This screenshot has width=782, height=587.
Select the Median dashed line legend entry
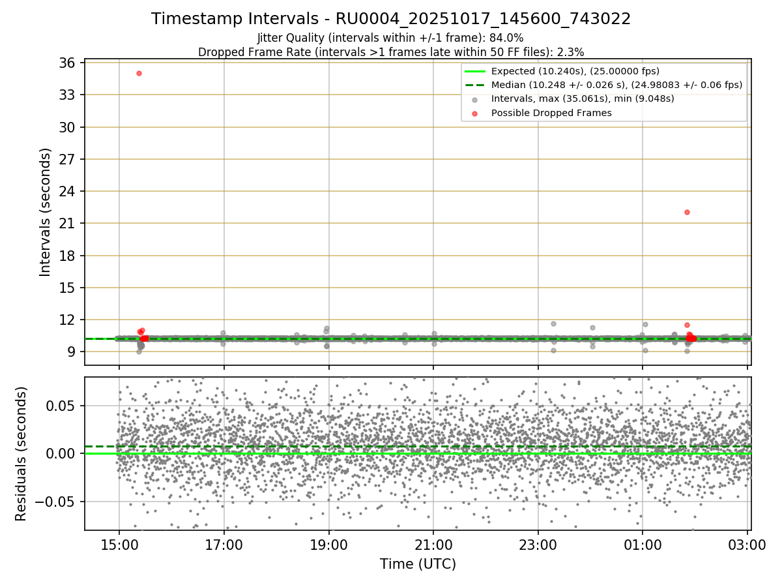coord(603,85)
